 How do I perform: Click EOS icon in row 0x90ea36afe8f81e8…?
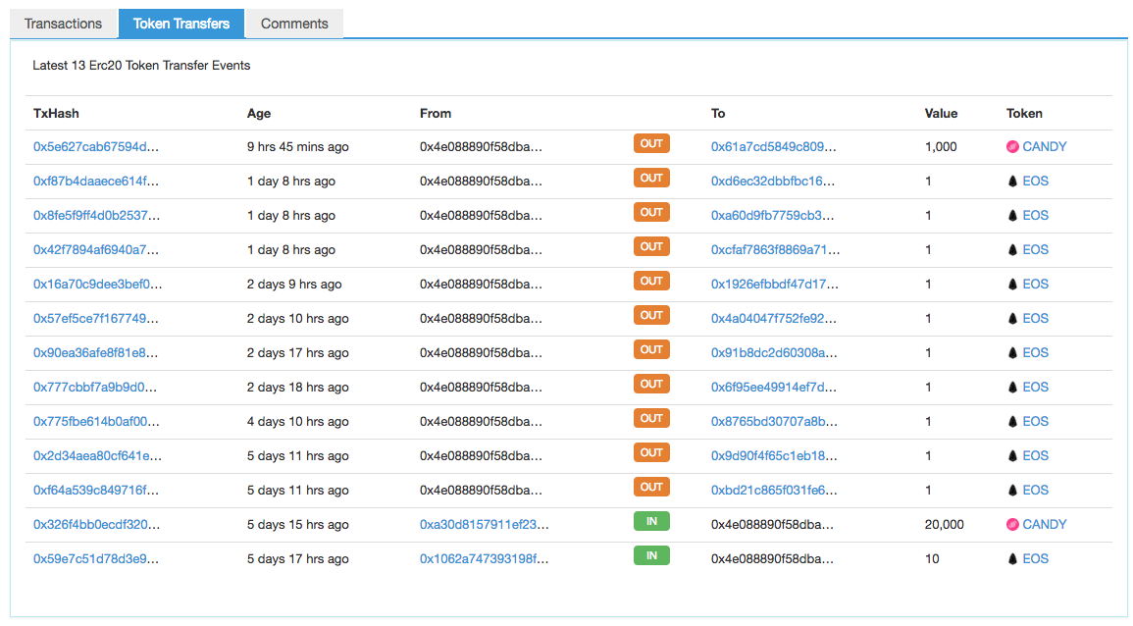[x=1012, y=353]
